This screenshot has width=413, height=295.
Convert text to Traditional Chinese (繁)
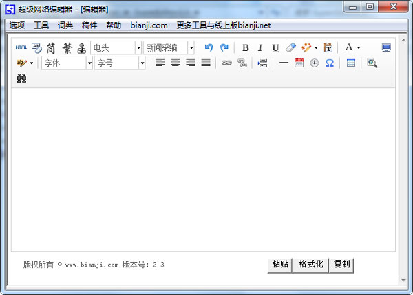[67, 47]
